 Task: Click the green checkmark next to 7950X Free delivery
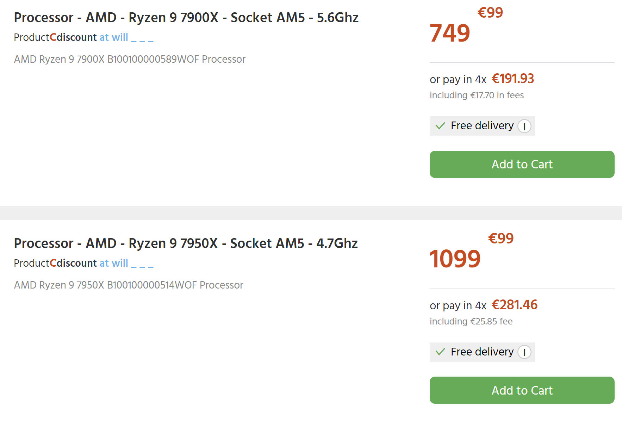pyautogui.click(x=440, y=352)
